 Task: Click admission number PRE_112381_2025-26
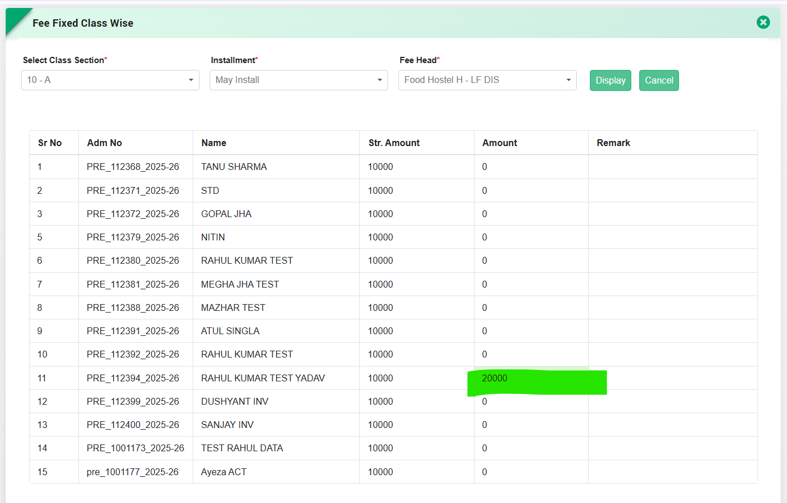133,284
